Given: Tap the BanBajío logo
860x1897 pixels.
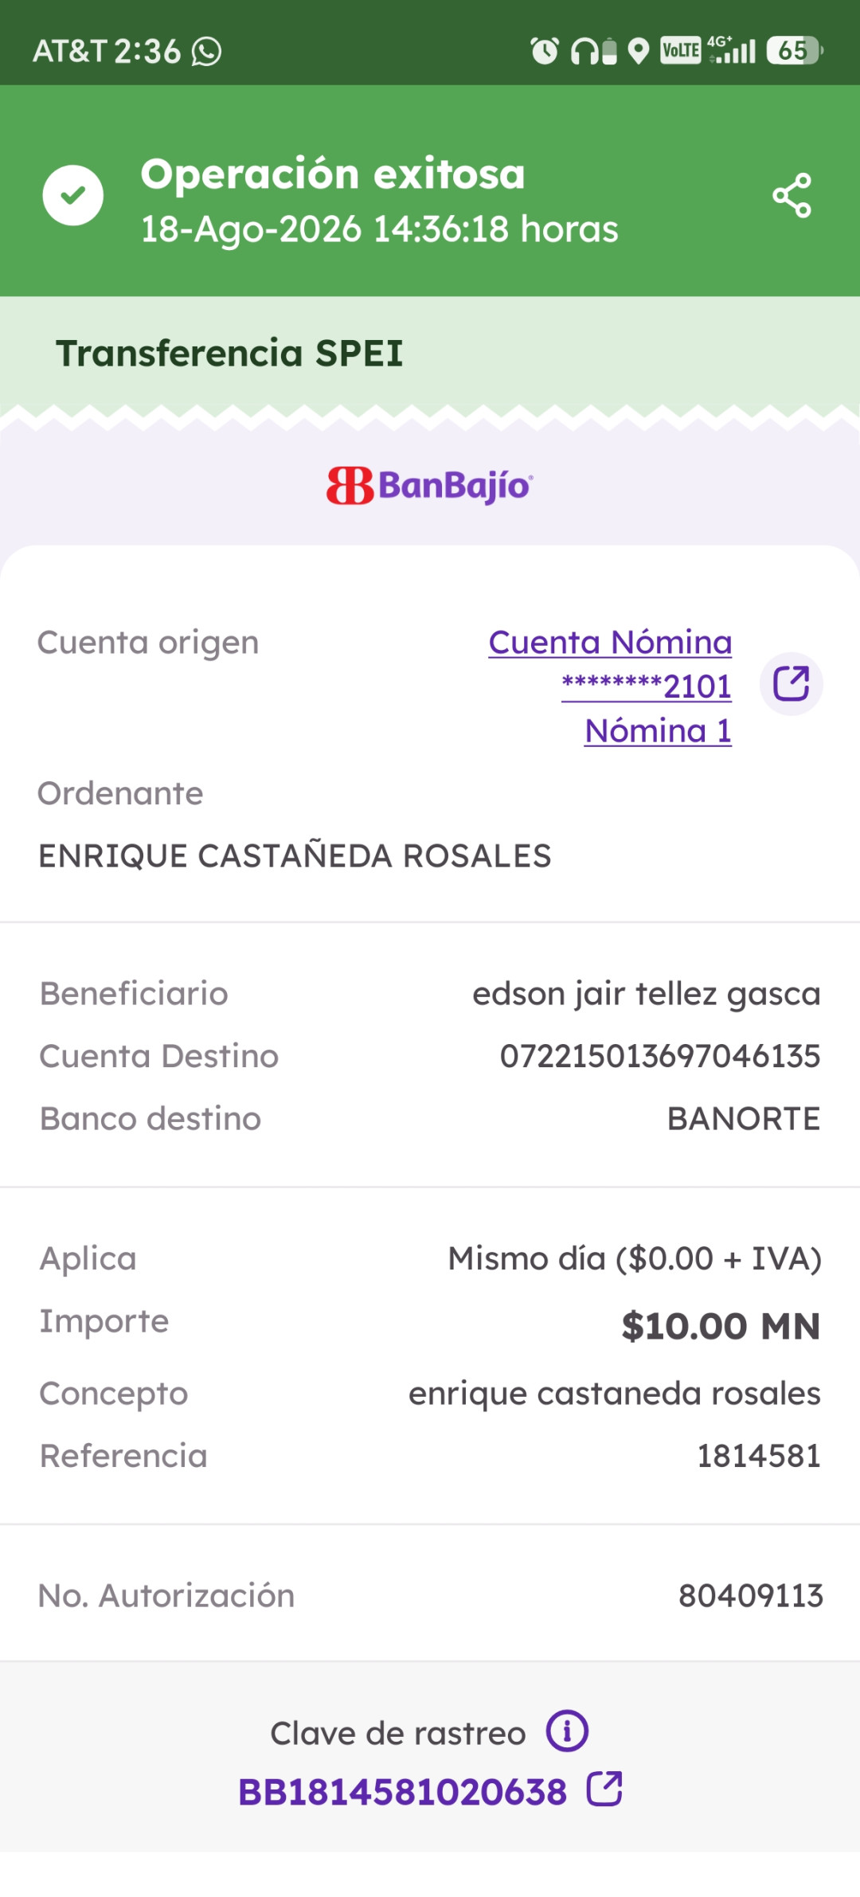Looking at the screenshot, I should click(x=430, y=485).
